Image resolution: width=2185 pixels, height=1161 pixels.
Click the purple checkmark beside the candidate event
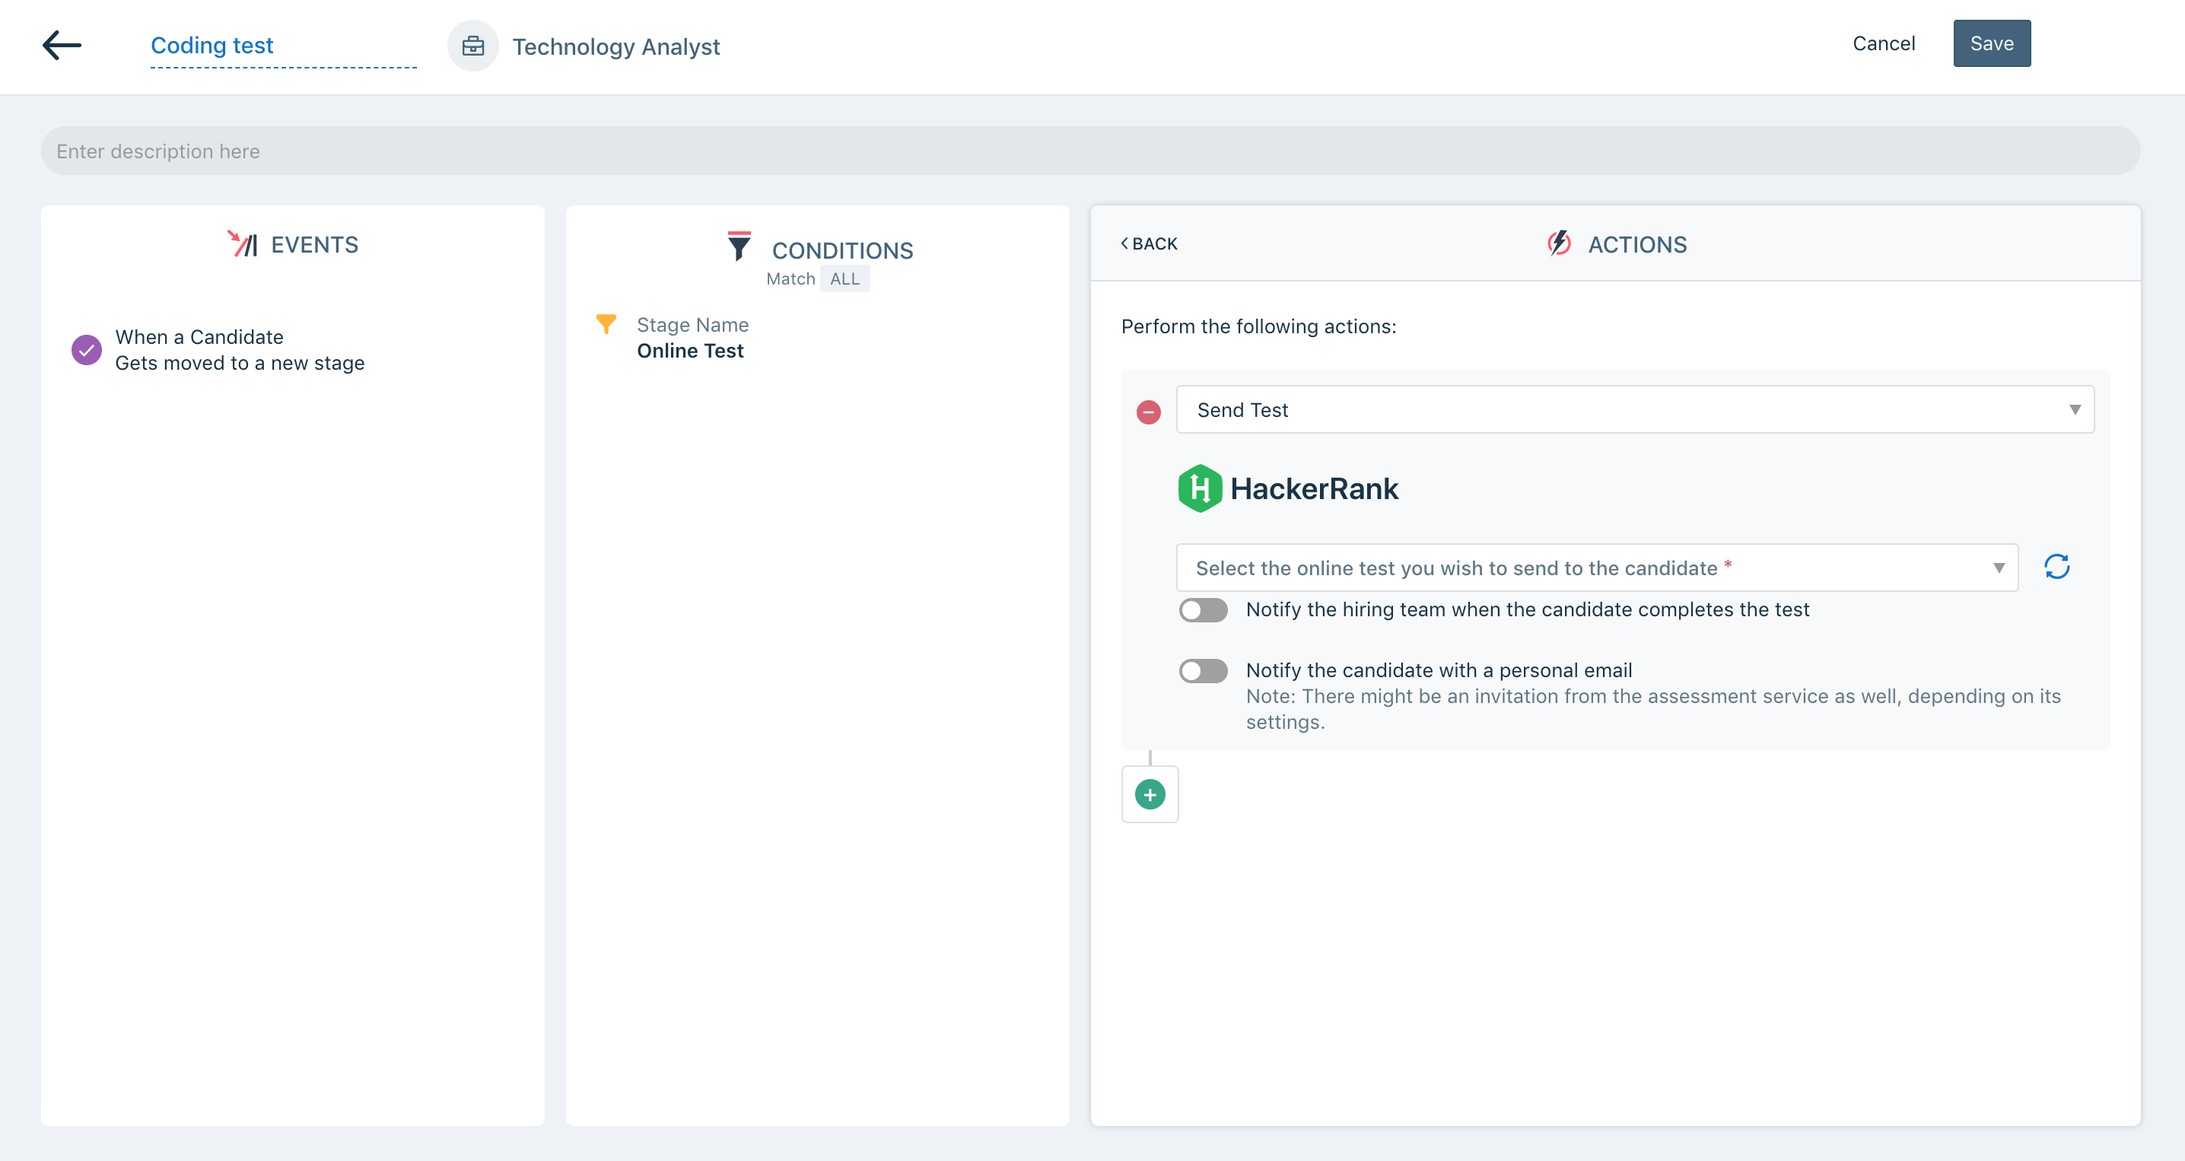(87, 349)
